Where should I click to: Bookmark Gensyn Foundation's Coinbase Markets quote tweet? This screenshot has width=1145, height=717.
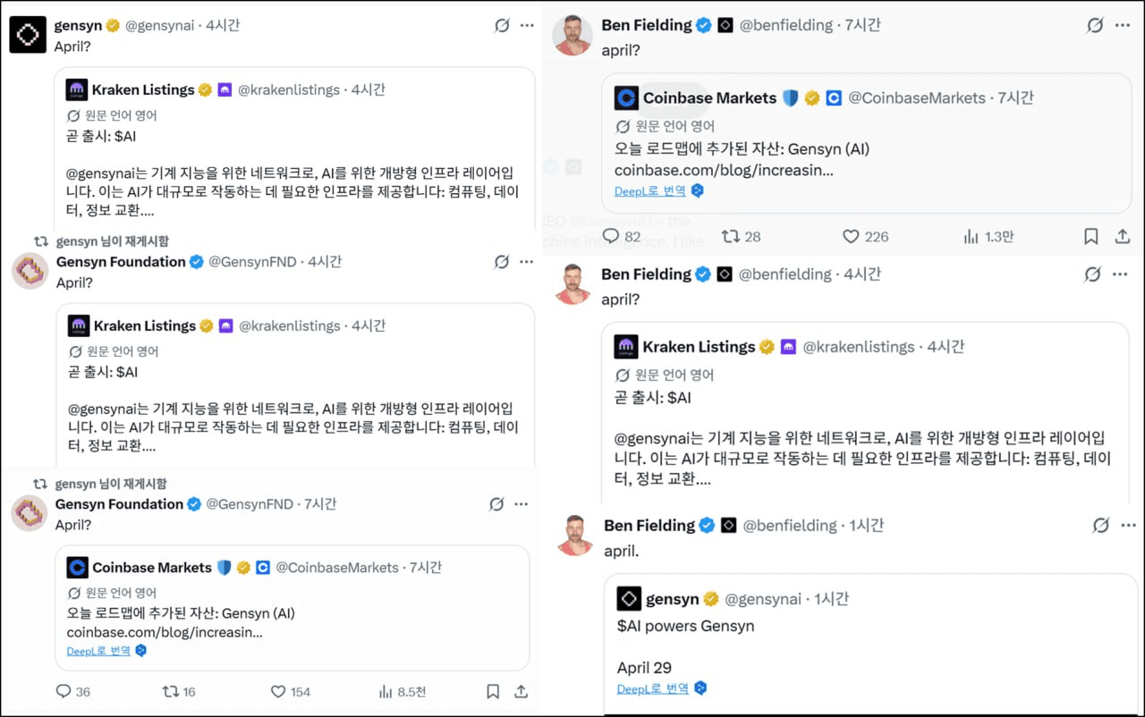point(493,691)
